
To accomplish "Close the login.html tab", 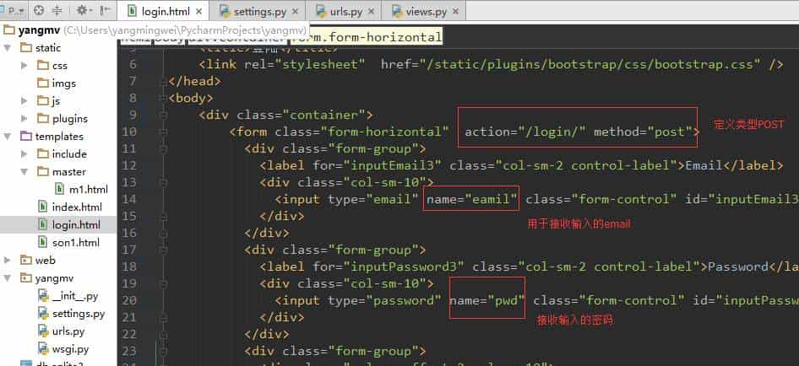I will pos(199,11).
